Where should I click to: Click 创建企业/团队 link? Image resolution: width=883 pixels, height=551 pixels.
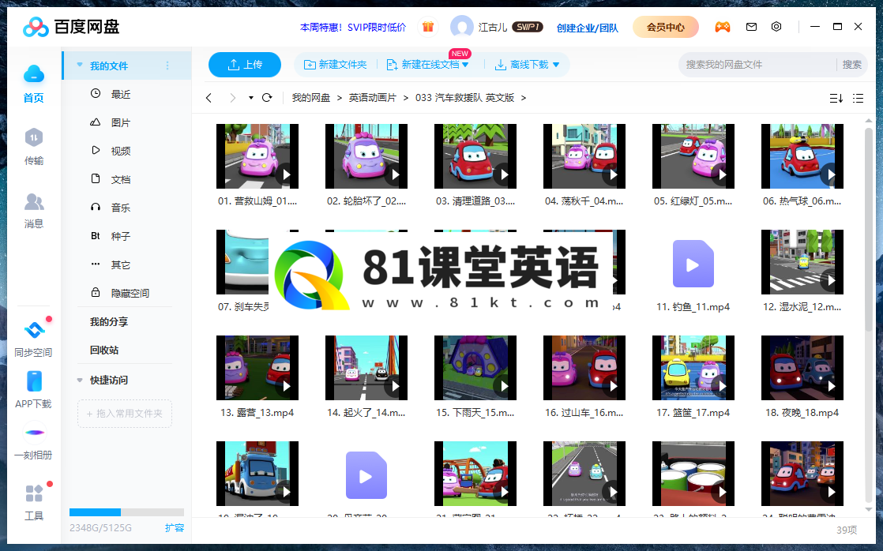point(588,28)
